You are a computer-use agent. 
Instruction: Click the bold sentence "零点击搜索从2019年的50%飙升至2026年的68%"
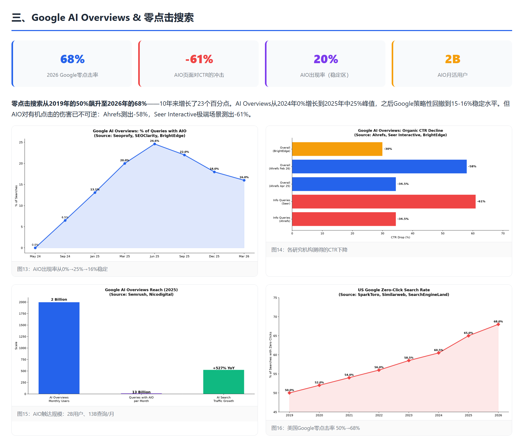pos(79,104)
